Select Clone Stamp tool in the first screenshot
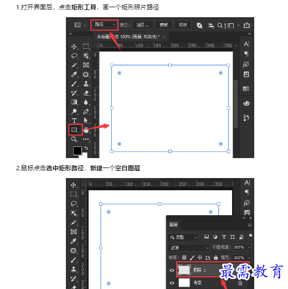The width and height of the screenshot is (288, 289). (86, 84)
